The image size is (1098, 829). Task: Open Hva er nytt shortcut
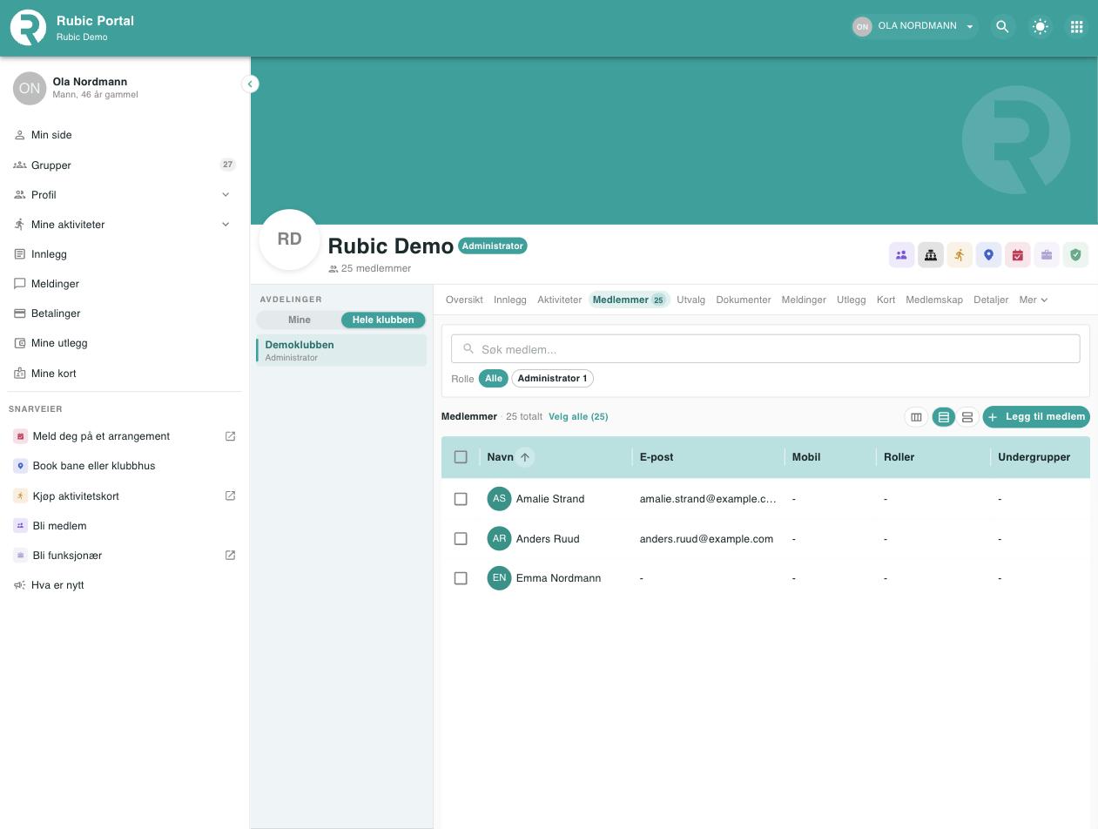click(125, 585)
